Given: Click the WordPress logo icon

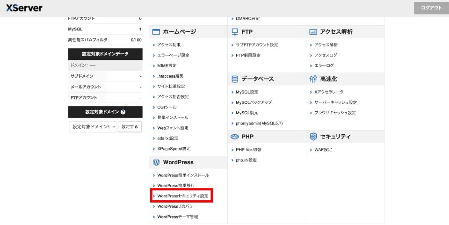Looking at the screenshot, I should tap(156, 162).
